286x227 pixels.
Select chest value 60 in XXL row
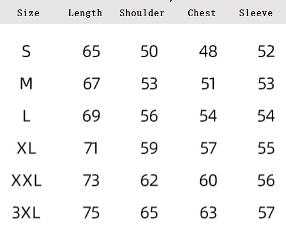[208, 180]
